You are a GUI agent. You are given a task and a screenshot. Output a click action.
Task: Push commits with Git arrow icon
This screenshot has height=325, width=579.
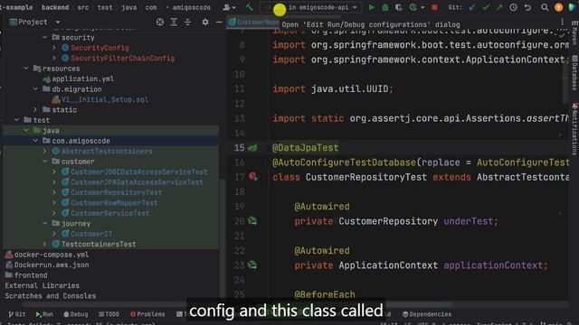tap(499, 7)
